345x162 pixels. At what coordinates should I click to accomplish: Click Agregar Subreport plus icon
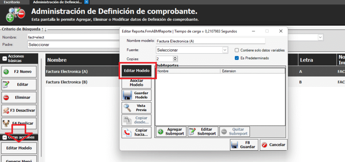coord(161,132)
